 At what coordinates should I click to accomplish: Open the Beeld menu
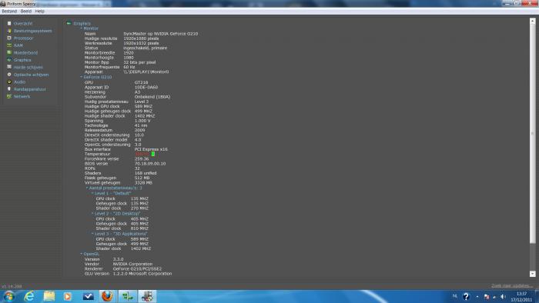(26, 12)
